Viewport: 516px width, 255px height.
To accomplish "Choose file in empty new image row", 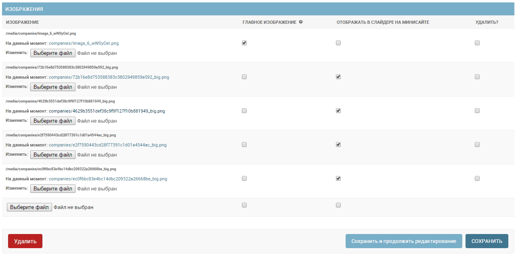I will point(29,207).
